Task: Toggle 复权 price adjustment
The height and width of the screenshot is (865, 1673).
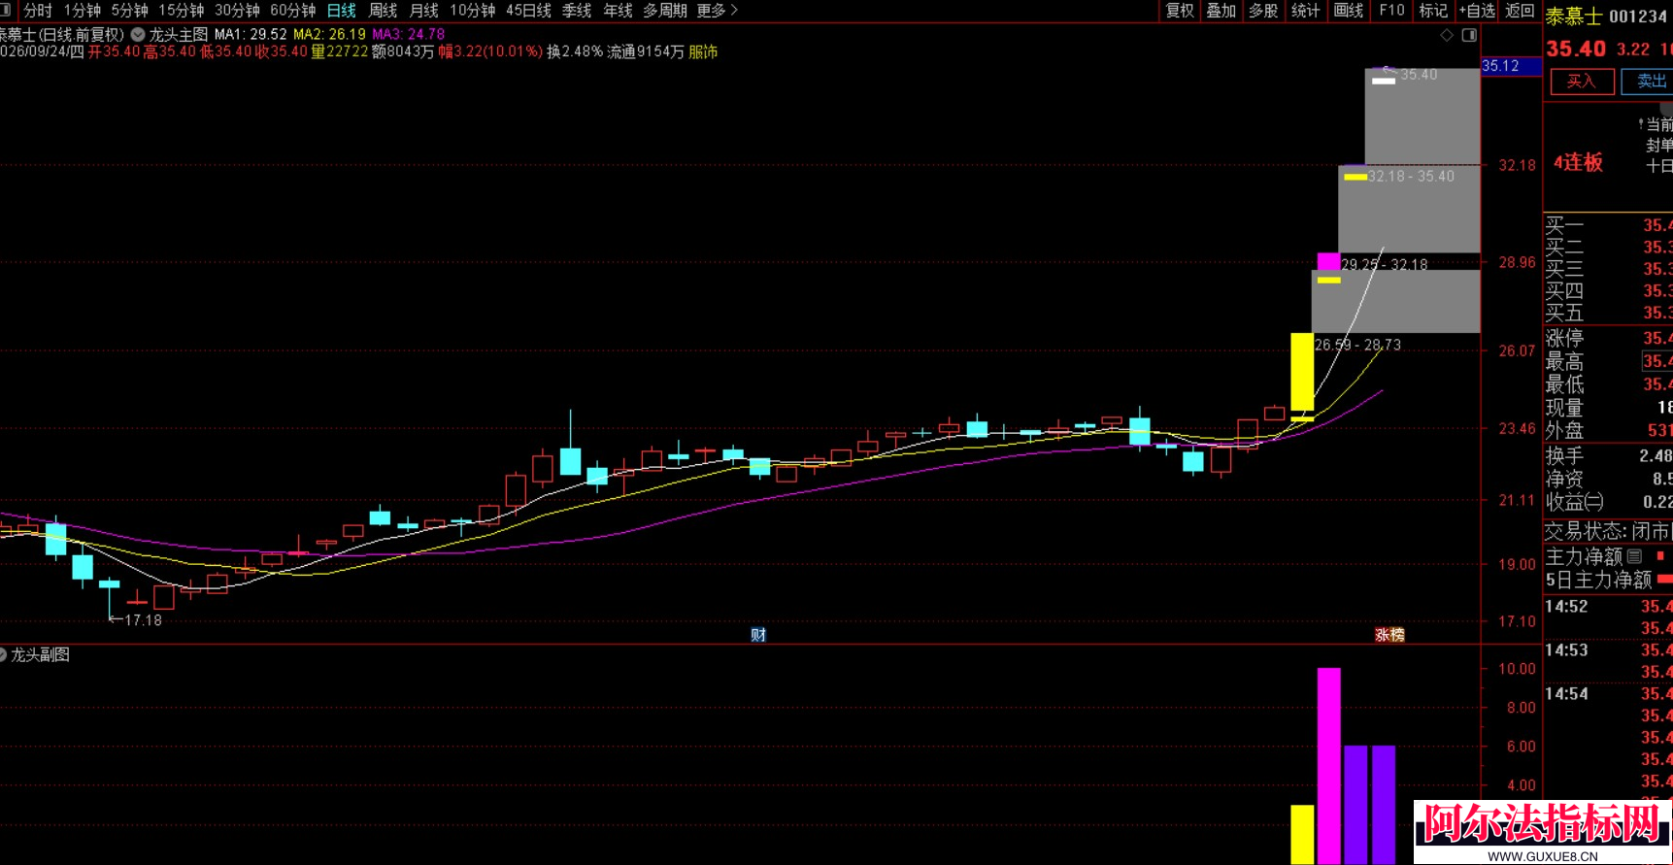Action: pos(1180,10)
